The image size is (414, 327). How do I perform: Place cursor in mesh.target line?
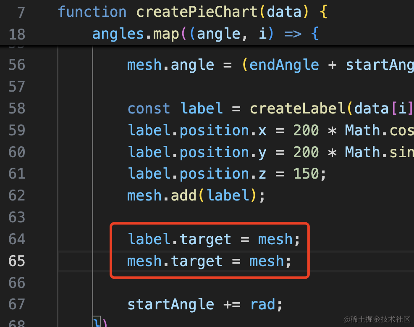[x=209, y=261]
